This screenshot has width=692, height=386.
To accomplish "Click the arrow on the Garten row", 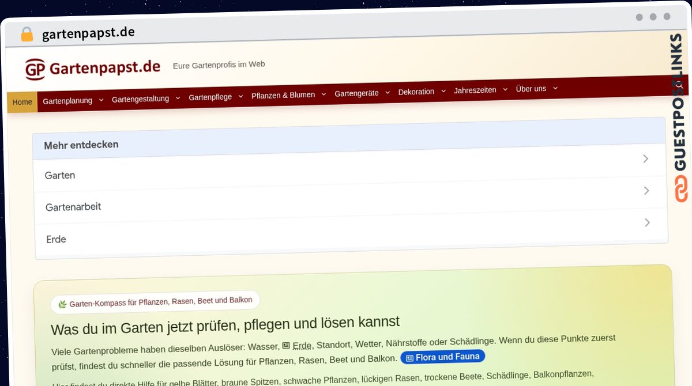I will [646, 158].
